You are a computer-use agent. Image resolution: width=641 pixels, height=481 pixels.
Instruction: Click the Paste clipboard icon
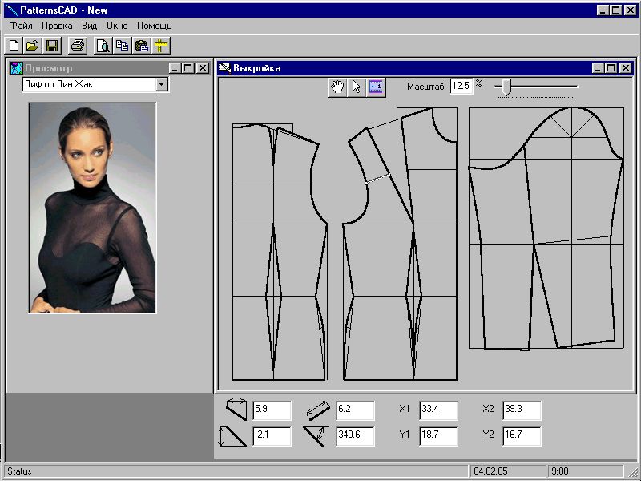point(142,46)
